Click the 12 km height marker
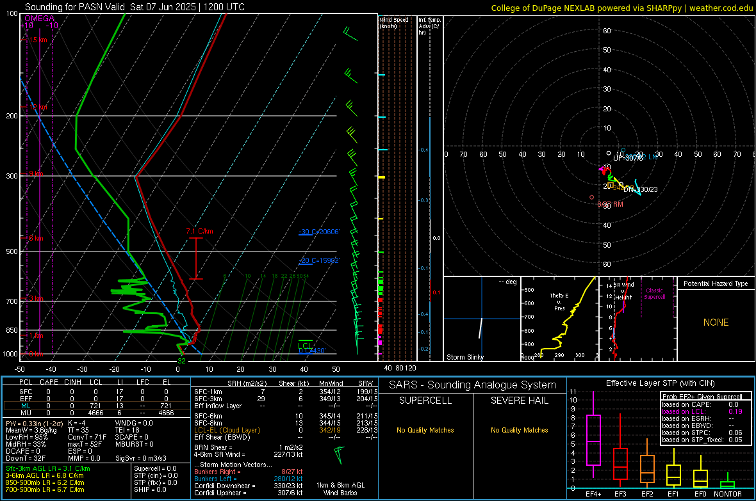Image resolution: width=756 pixels, height=501 pixels. pos(38,107)
